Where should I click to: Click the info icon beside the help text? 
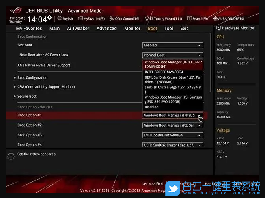[x=11, y=156]
